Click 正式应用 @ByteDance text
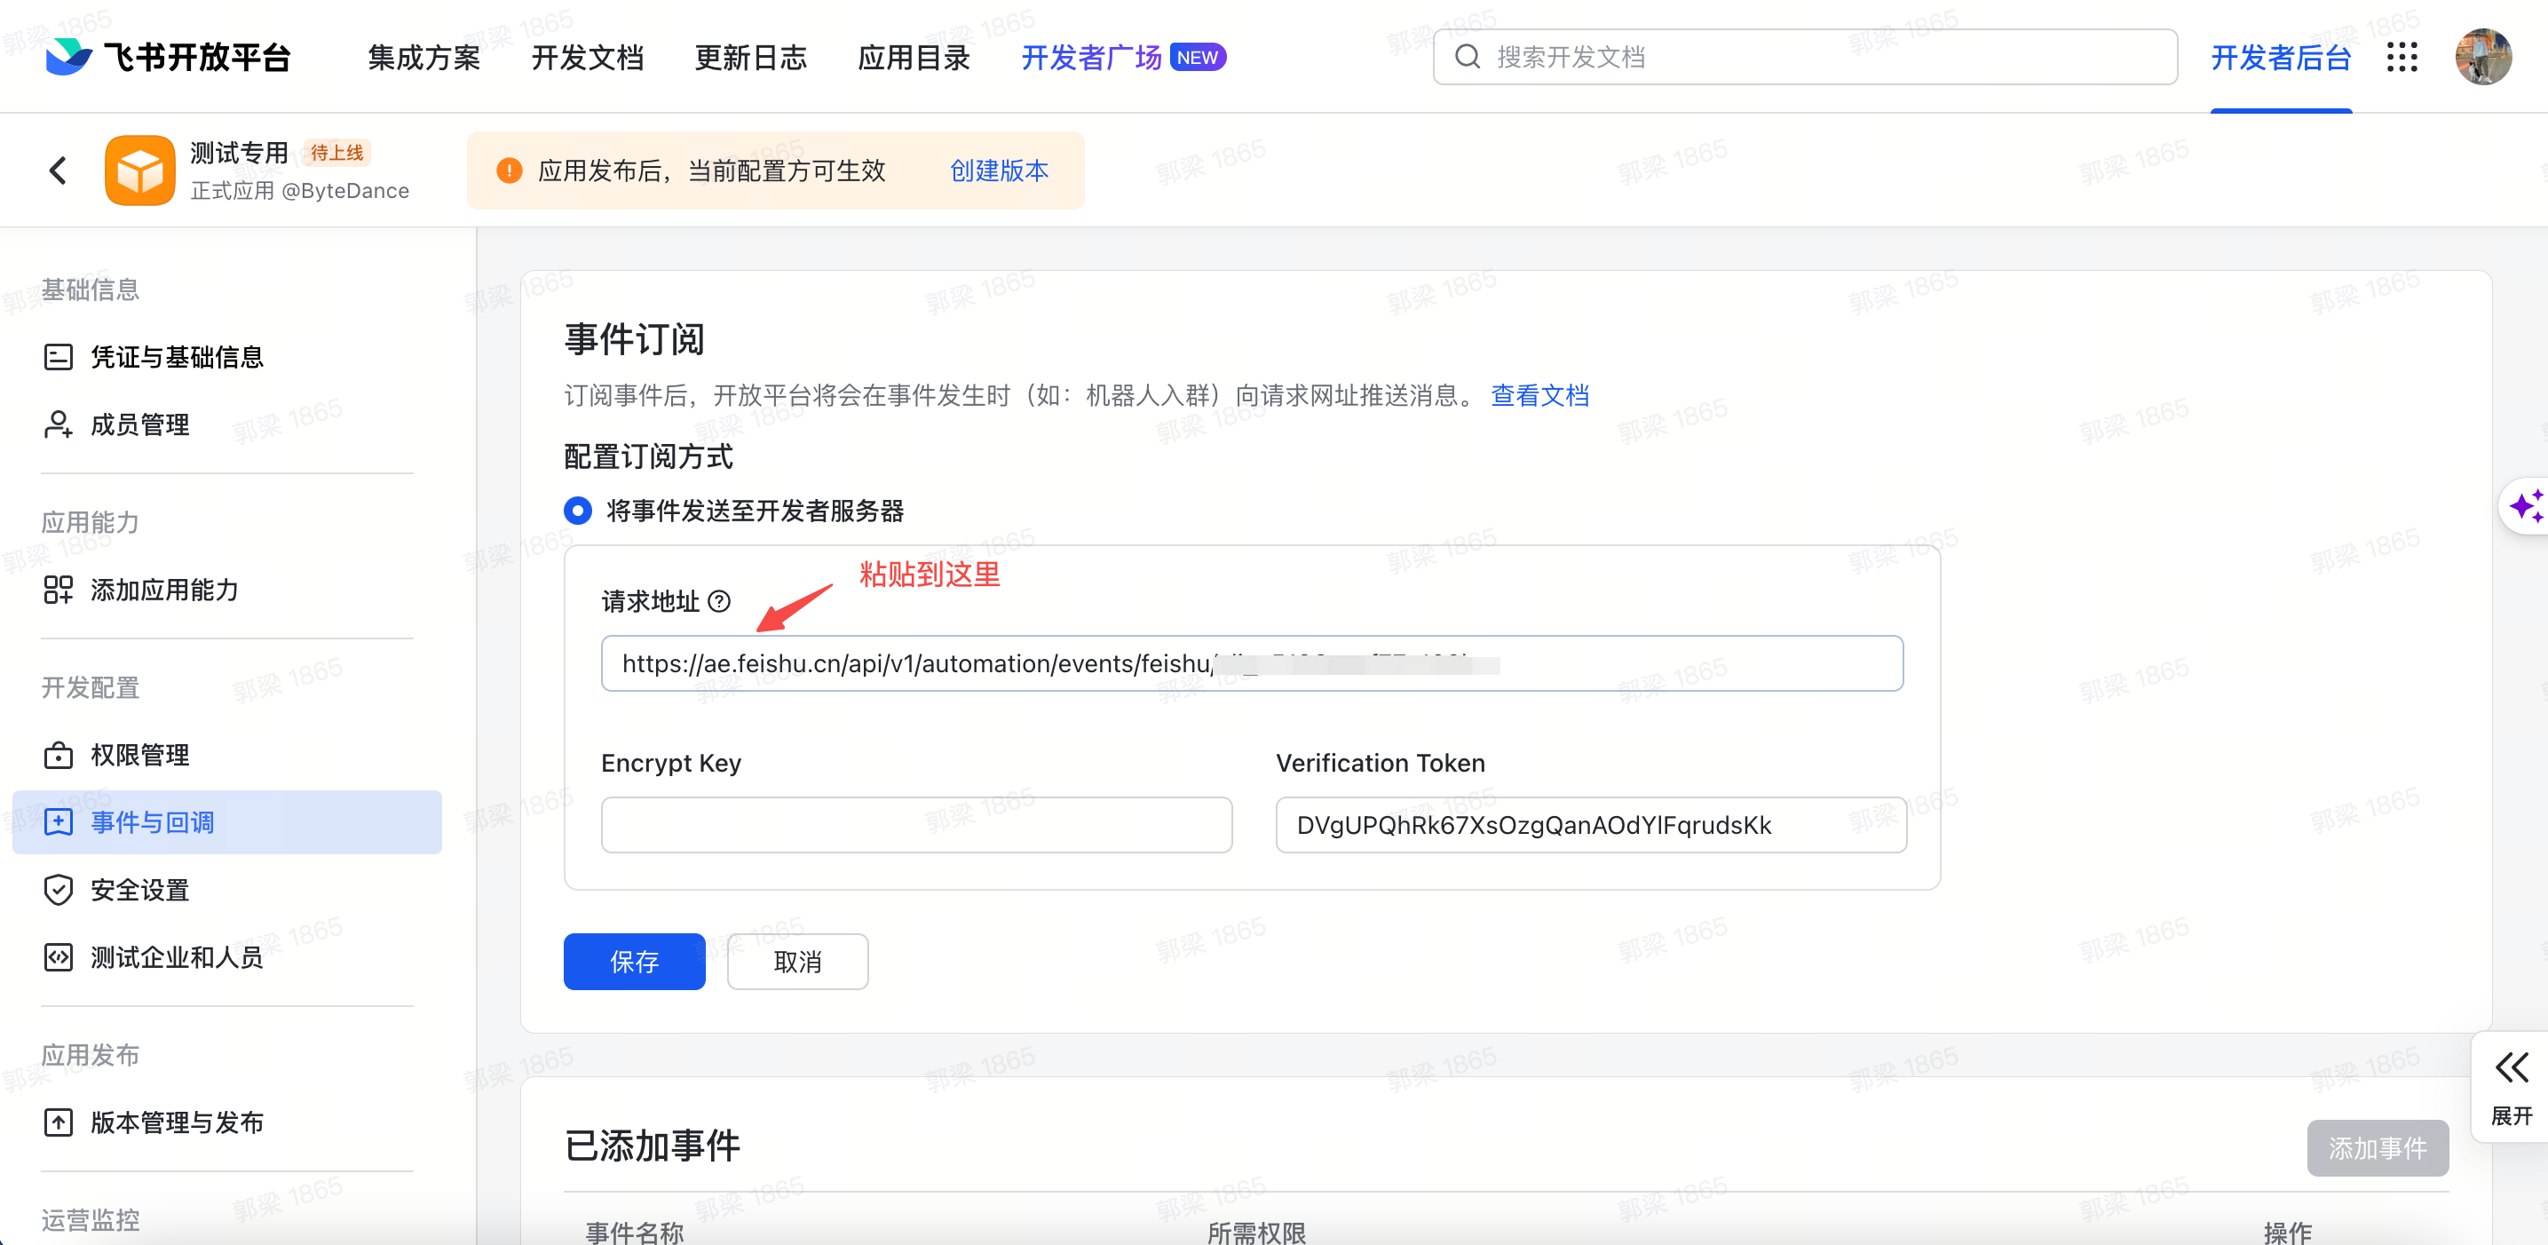This screenshot has width=2548, height=1245. pos(300,190)
